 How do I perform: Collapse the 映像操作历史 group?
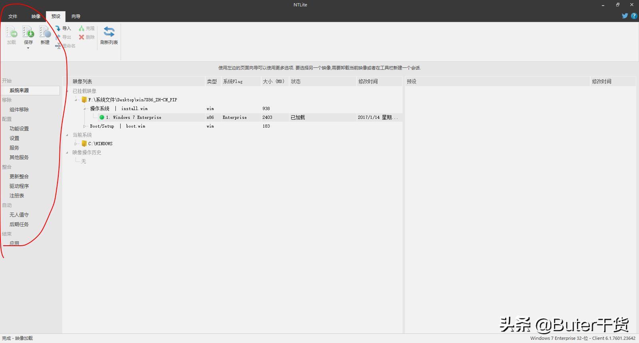67,152
